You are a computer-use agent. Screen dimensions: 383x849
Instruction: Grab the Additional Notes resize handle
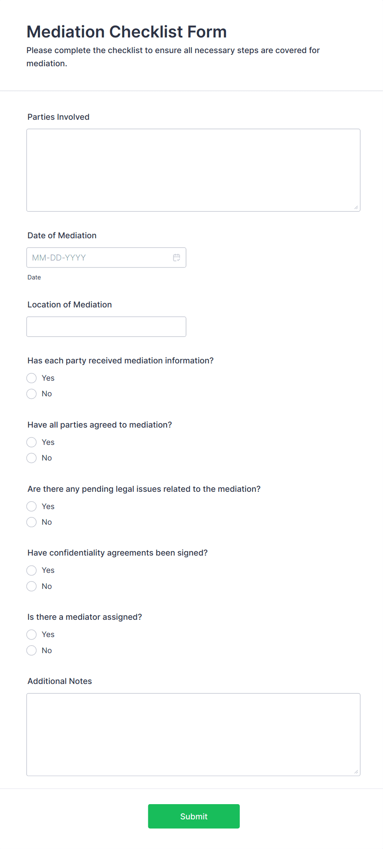[356, 772]
